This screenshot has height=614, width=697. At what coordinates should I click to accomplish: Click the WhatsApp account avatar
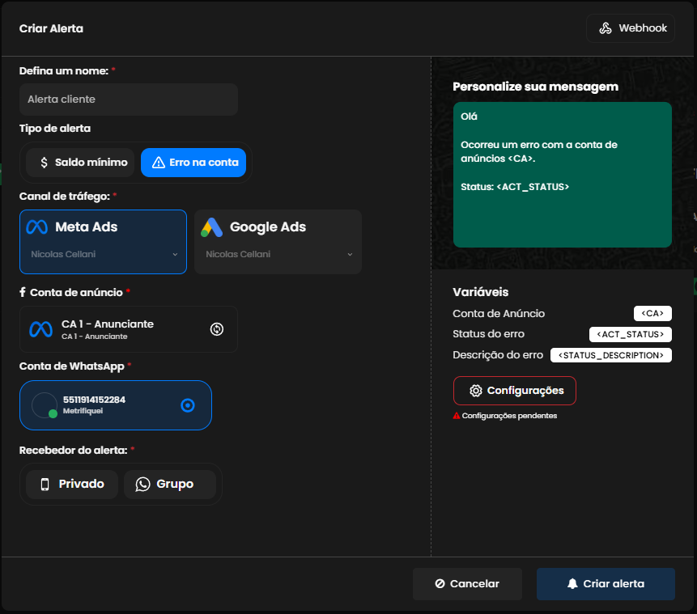pyautogui.click(x=44, y=405)
